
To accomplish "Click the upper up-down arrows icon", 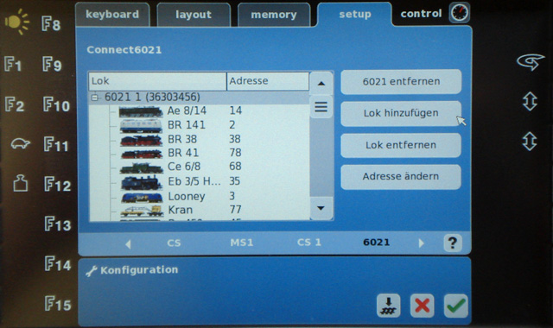I will click(x=530, y=102).
